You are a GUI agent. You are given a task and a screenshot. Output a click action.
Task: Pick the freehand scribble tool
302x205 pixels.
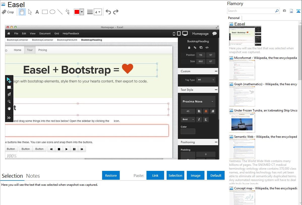point(68,12)
